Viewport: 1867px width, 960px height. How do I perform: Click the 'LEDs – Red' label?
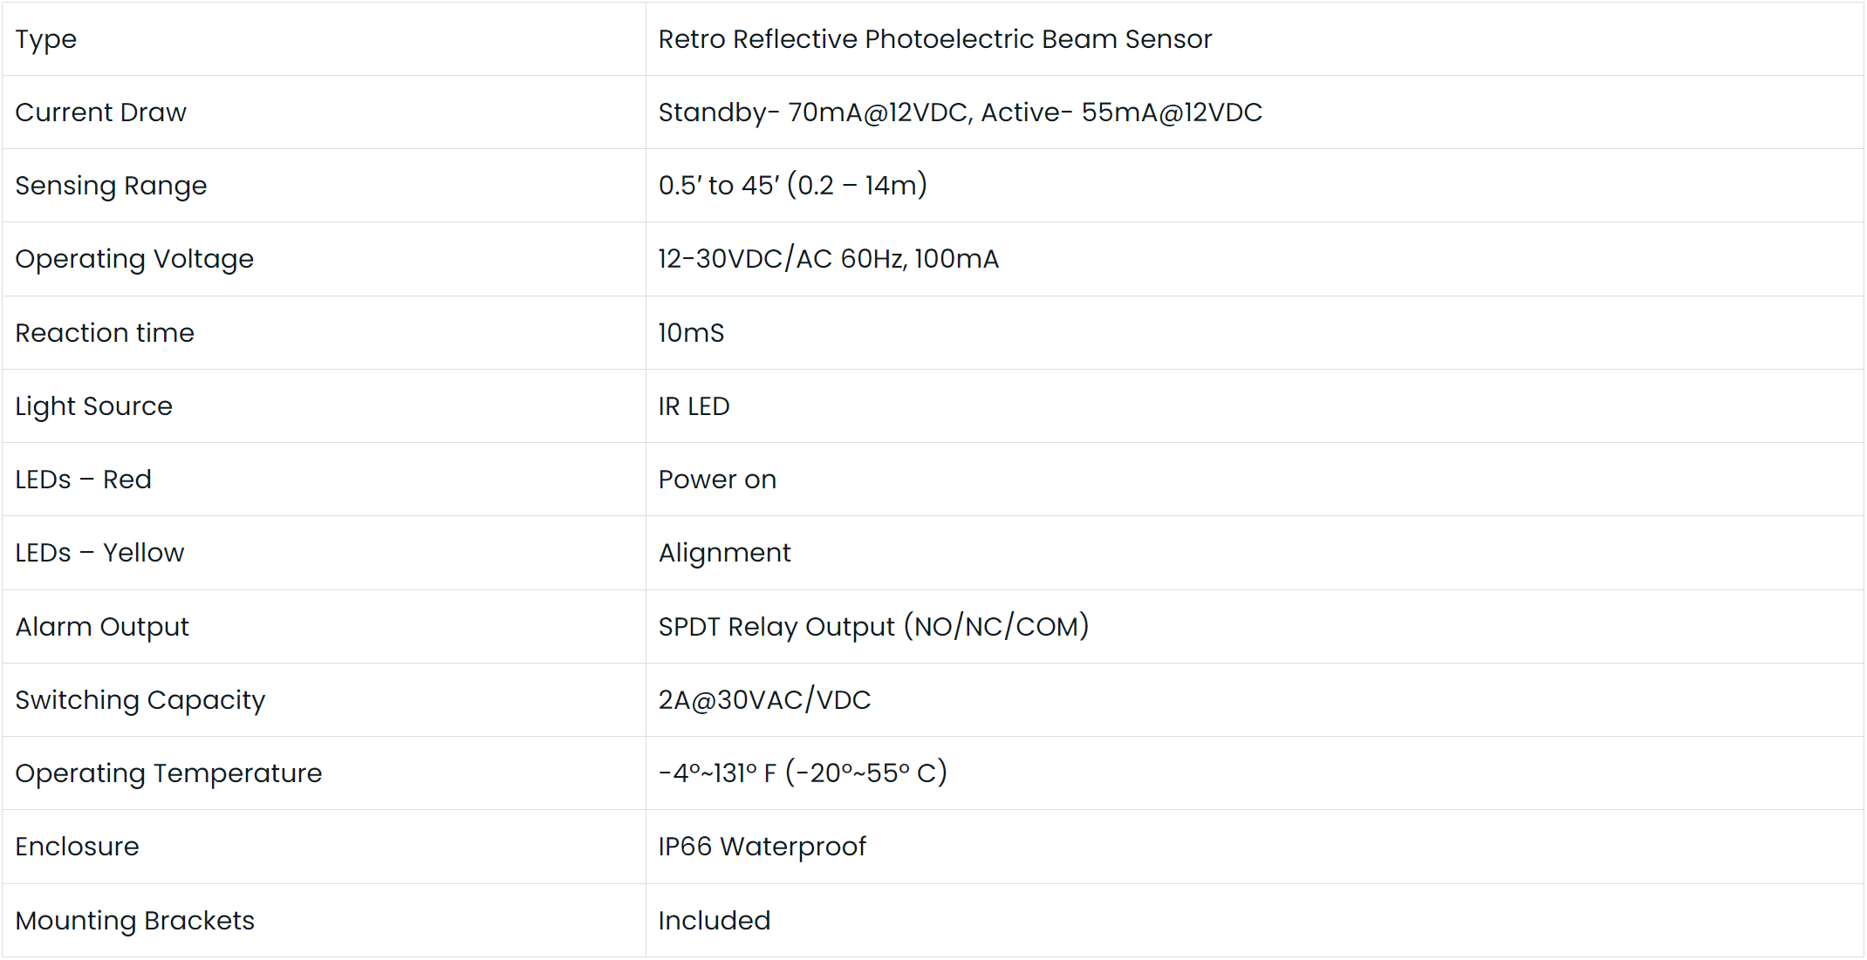click(83, 480)
